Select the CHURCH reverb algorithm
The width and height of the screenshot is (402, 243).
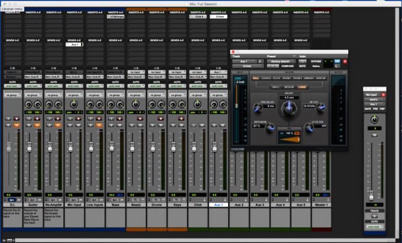pyautogui.click(x=266, y=78)
